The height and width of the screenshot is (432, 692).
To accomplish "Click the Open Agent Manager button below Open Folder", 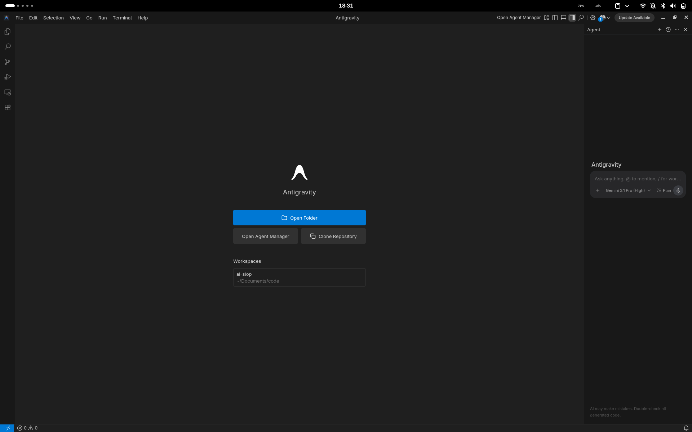I will click(x=266, y=236).
